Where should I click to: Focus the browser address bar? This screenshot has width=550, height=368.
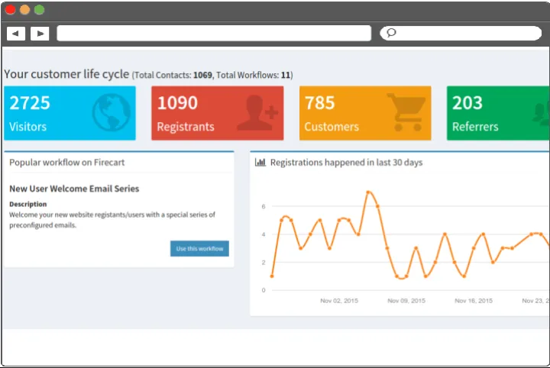click(x=214, y=34)
